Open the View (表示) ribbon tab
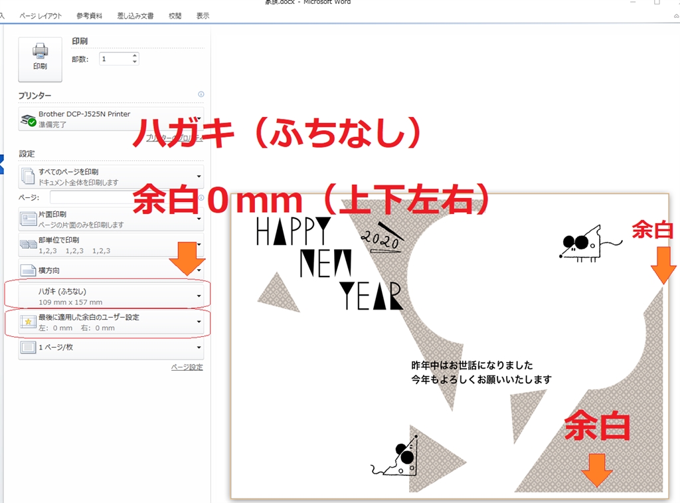 pyautogui.click(x=203, y=16)
